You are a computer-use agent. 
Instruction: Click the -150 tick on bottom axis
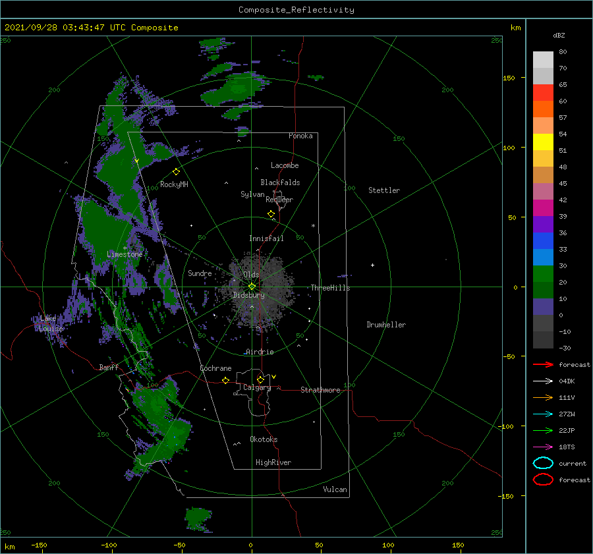39,545
